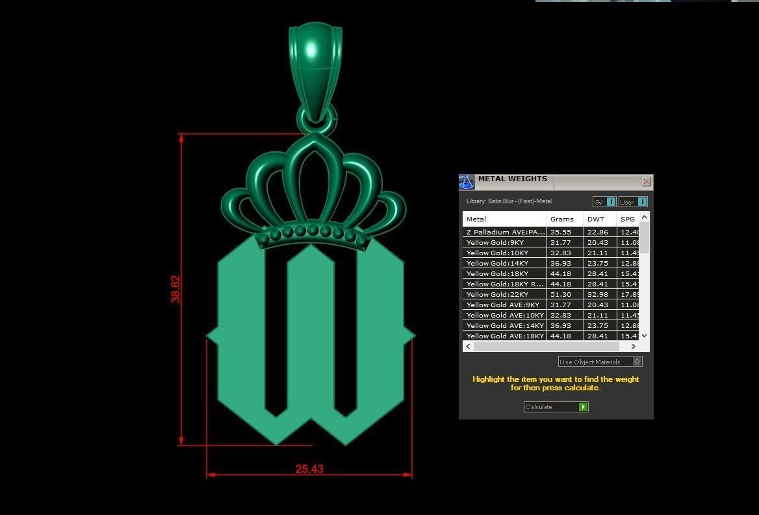The height and width of the screenshot is (515, 759).
Task: Select the Yellow Gold AVE:14KY row
Action: pos(551,325)
